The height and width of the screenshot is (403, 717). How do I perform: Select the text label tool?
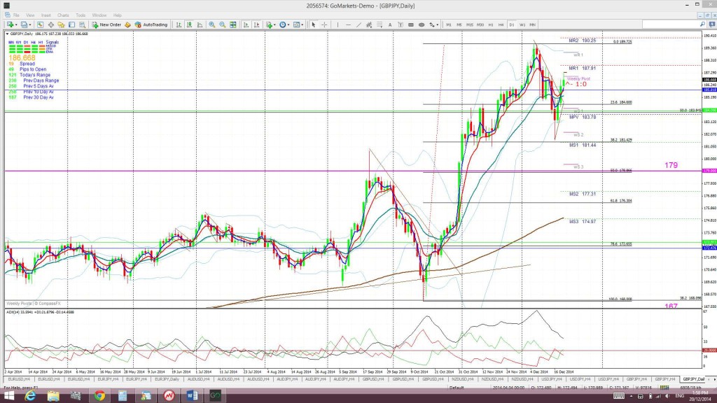pyautogui.click(x=401, y=24)
